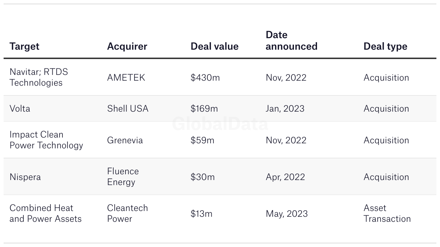Click the Date announced column header

coord(291,41)
